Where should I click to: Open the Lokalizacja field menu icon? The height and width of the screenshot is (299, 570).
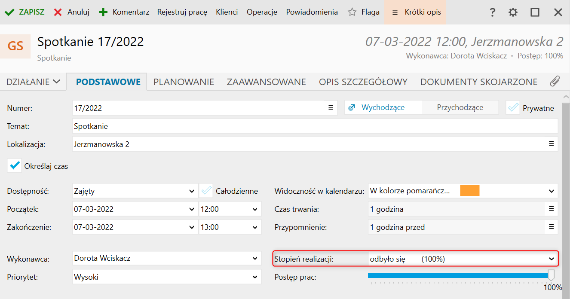coord(552,144)
